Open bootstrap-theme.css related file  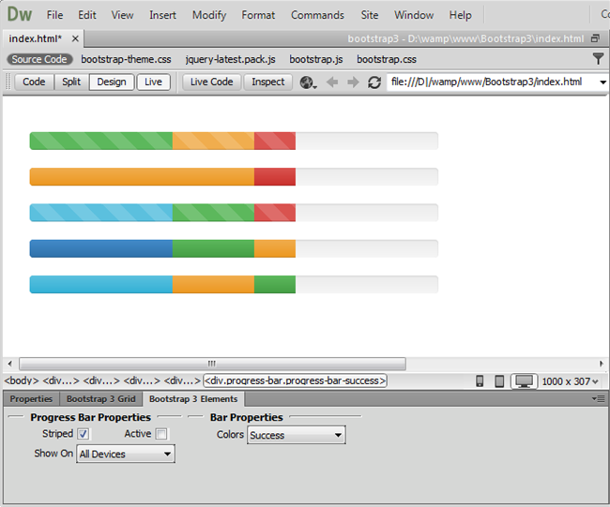tap(126, 59)
